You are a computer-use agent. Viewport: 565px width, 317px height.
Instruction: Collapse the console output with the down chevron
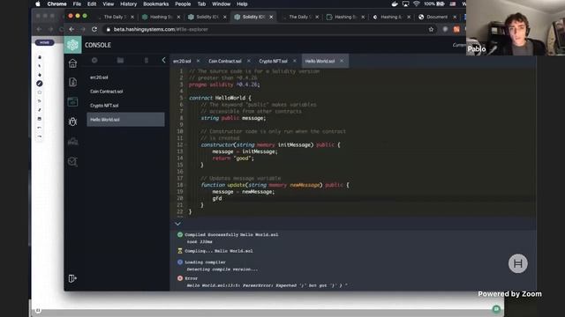(x=177, y=224)
